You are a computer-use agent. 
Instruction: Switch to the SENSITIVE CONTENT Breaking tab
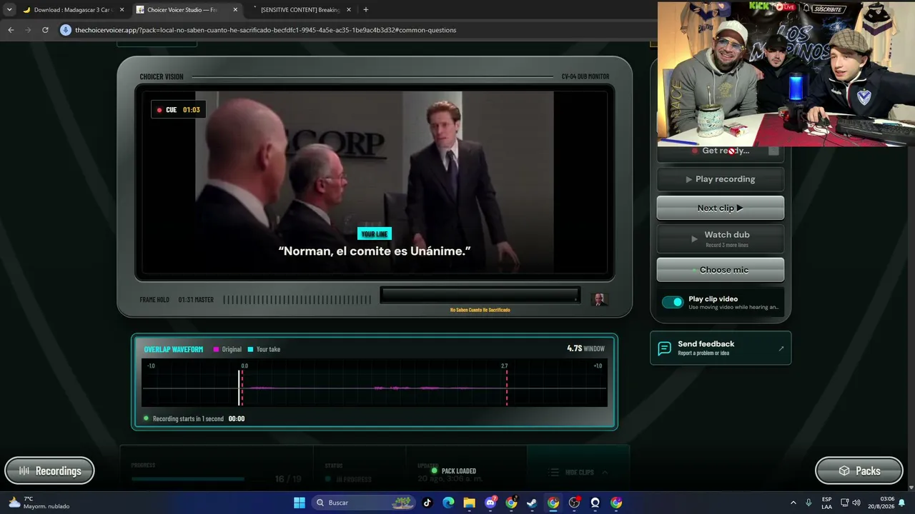point(300,10)
